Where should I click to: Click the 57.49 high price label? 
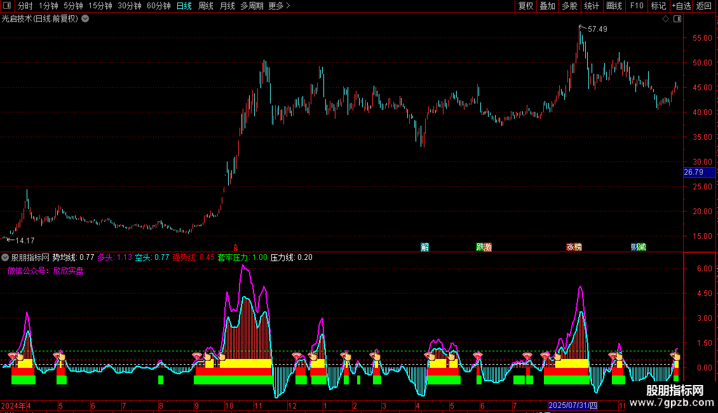(x=597, y=29)
